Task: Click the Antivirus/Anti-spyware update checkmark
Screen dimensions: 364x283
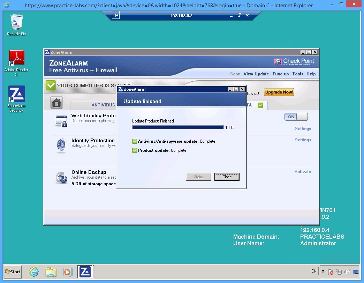Action: tap(135, 141)
